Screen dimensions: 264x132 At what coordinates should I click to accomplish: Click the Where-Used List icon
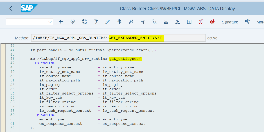point(143,22)
